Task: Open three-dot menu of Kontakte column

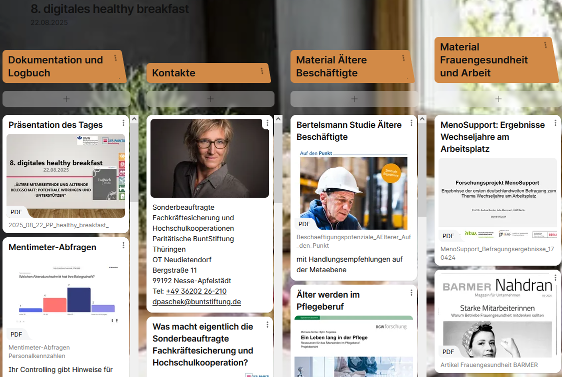Action: [x=261, y=71]
